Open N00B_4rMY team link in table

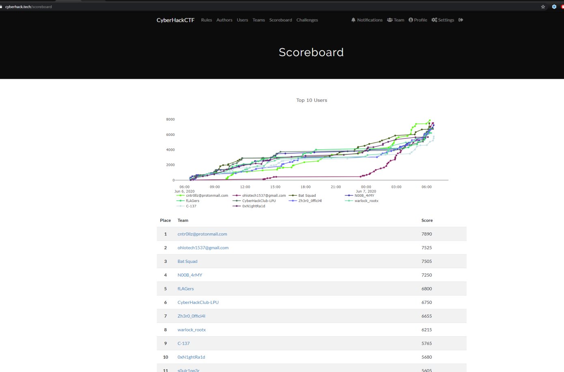point(189,275)
